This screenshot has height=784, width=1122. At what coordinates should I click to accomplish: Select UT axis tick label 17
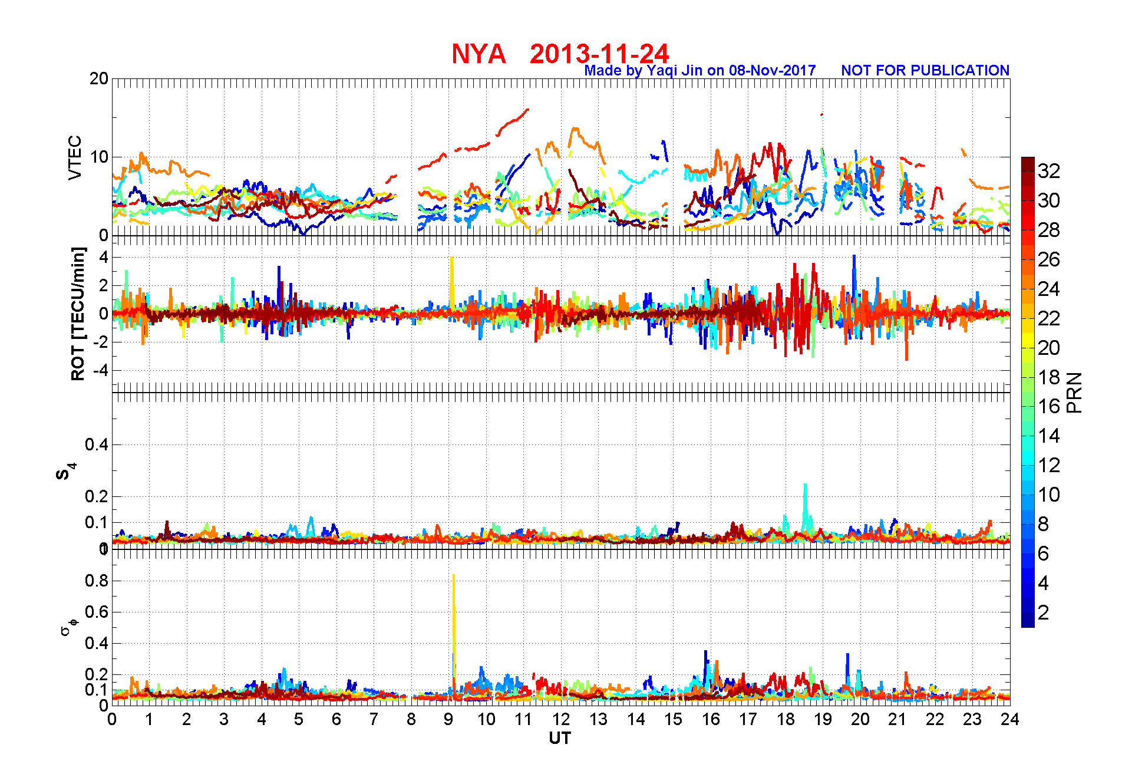[x=748, y=719]
